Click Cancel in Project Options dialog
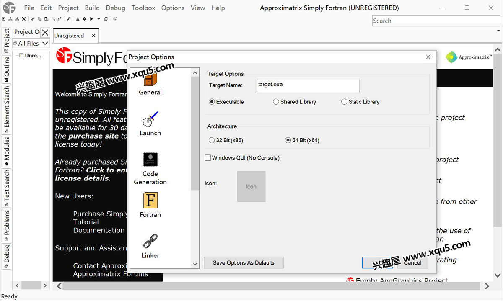This screenshot has height=301, width=503. 413,262
